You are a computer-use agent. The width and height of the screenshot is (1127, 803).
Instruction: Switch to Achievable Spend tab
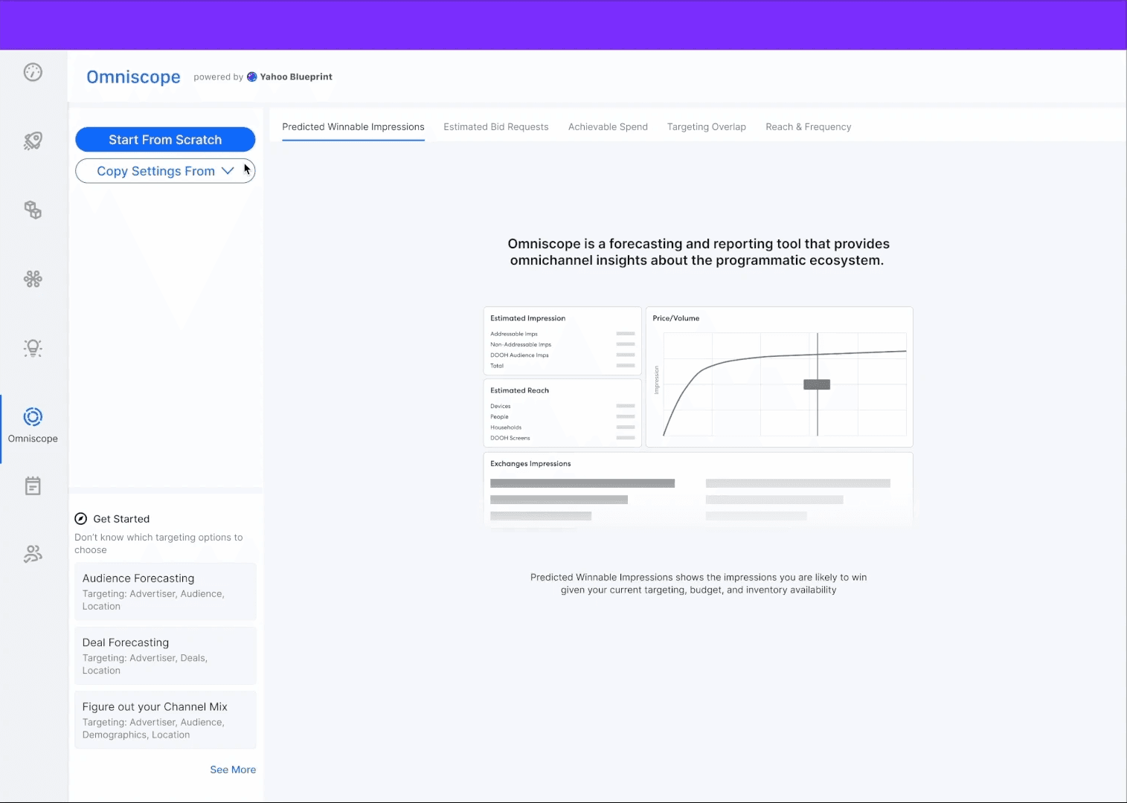point(608,127)
